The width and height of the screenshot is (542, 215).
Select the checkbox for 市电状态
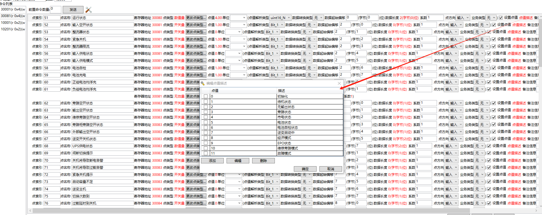coord(206,117)
